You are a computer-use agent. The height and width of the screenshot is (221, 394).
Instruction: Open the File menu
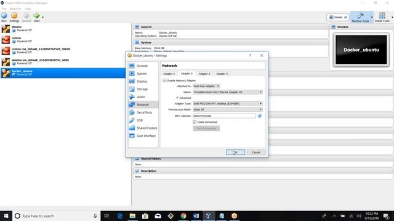tap(4, 9)
